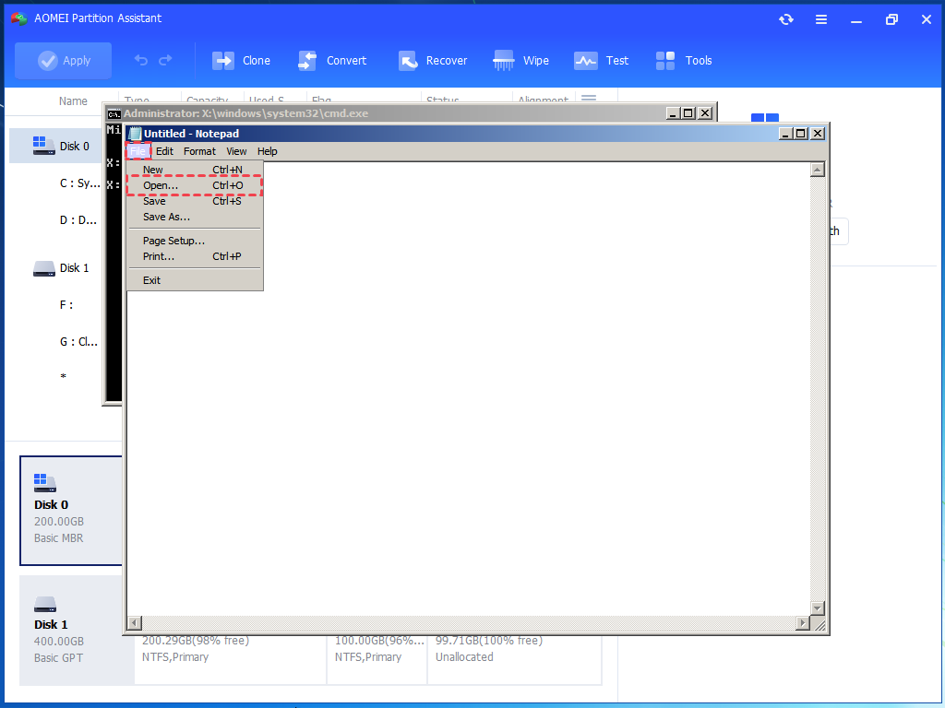Open the Tools menu in AOMEI

pos(684,60)
